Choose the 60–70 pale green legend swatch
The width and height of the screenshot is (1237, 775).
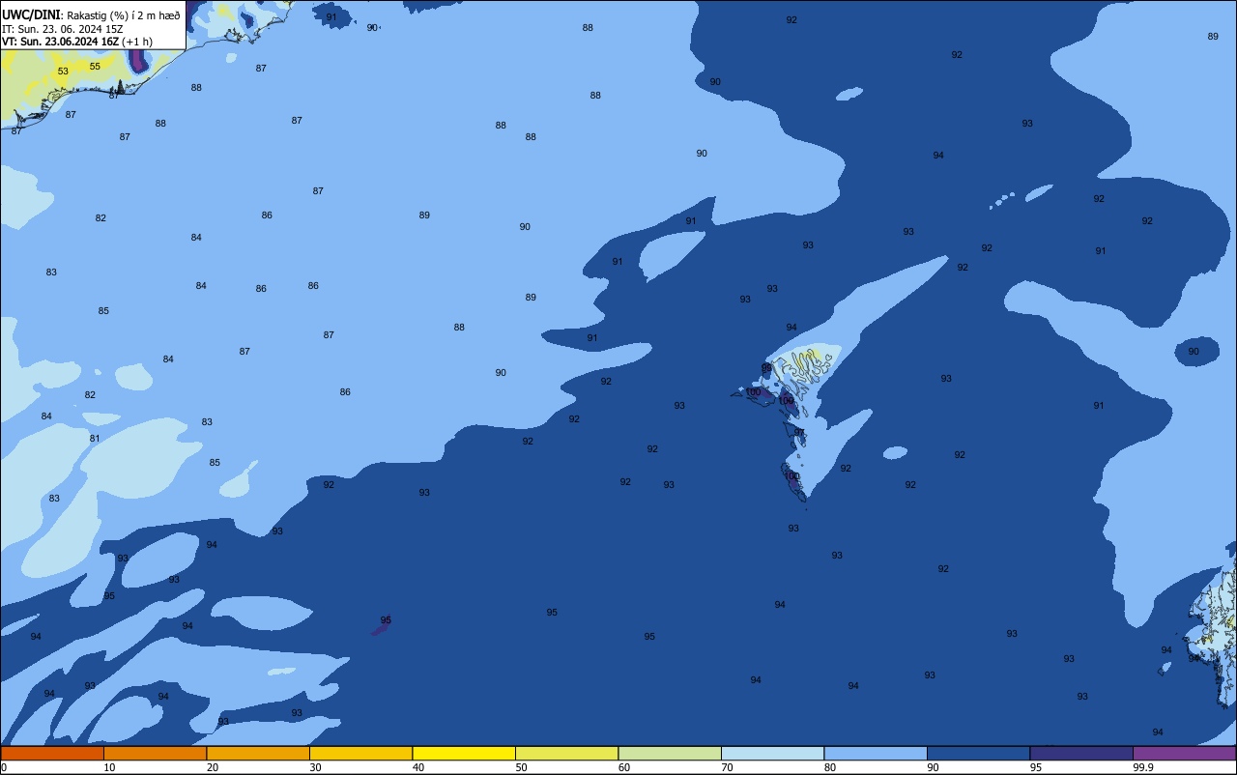click(670, 753)
